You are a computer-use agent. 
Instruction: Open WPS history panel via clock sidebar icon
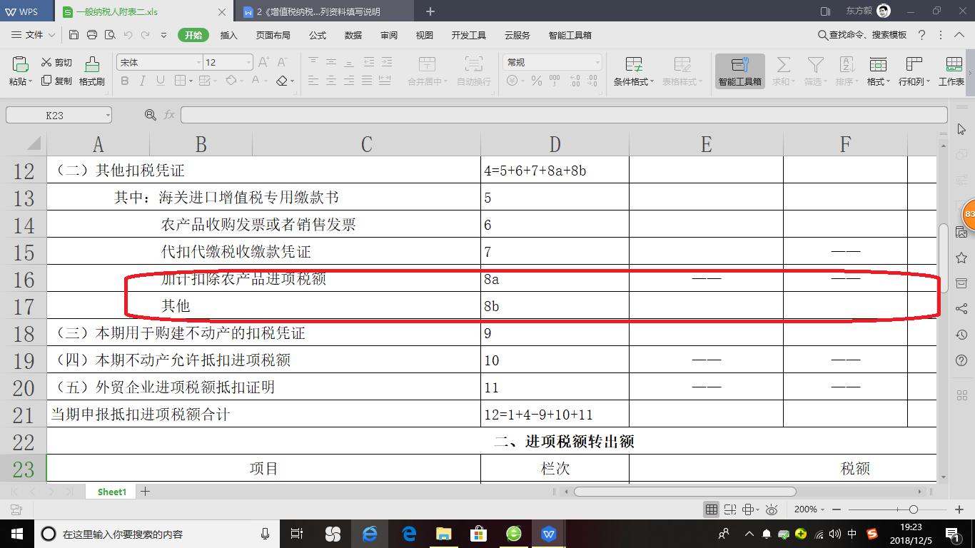[x=960, y=333]
